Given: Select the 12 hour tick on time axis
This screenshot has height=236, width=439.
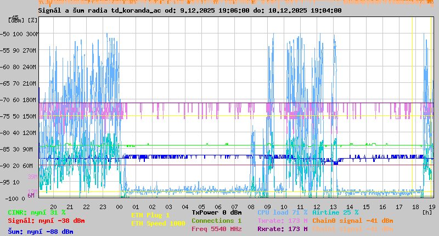Looking at the screenshot, I should pos(317,206).
